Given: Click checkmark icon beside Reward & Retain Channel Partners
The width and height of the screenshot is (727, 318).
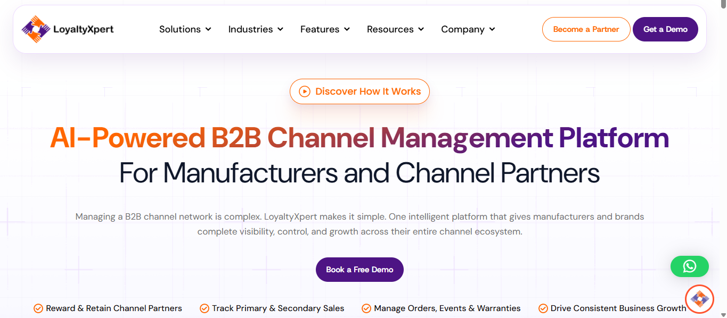Looking at the screenshot, I should [38, 308].
